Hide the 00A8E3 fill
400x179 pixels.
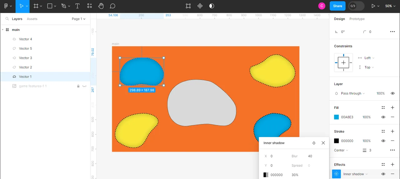[x=383, y=117]
